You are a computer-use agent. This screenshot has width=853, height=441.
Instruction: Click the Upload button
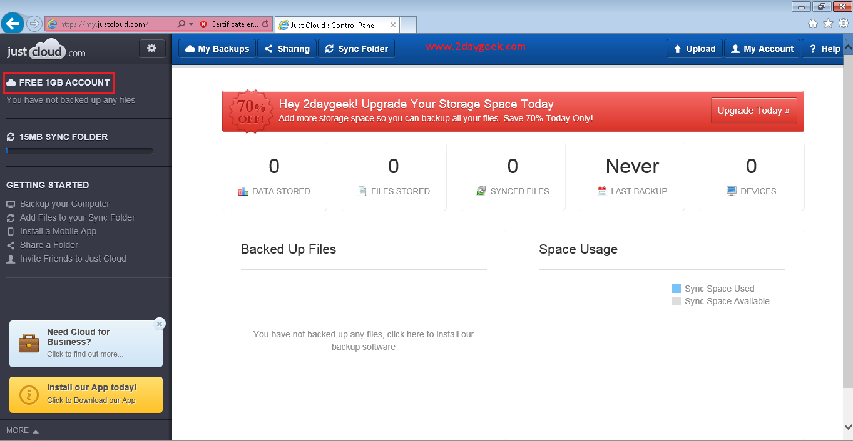click(x=695, y=49)
